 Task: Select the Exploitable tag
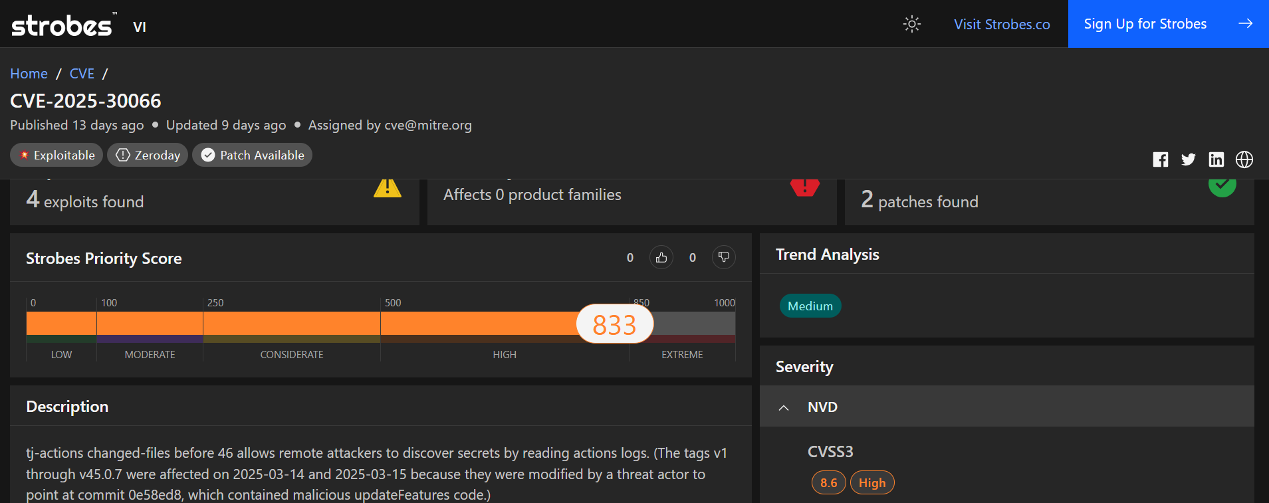tap(57, 155)
